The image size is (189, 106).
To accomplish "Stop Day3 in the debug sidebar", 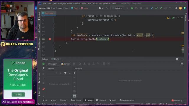I will pos(43,83).
